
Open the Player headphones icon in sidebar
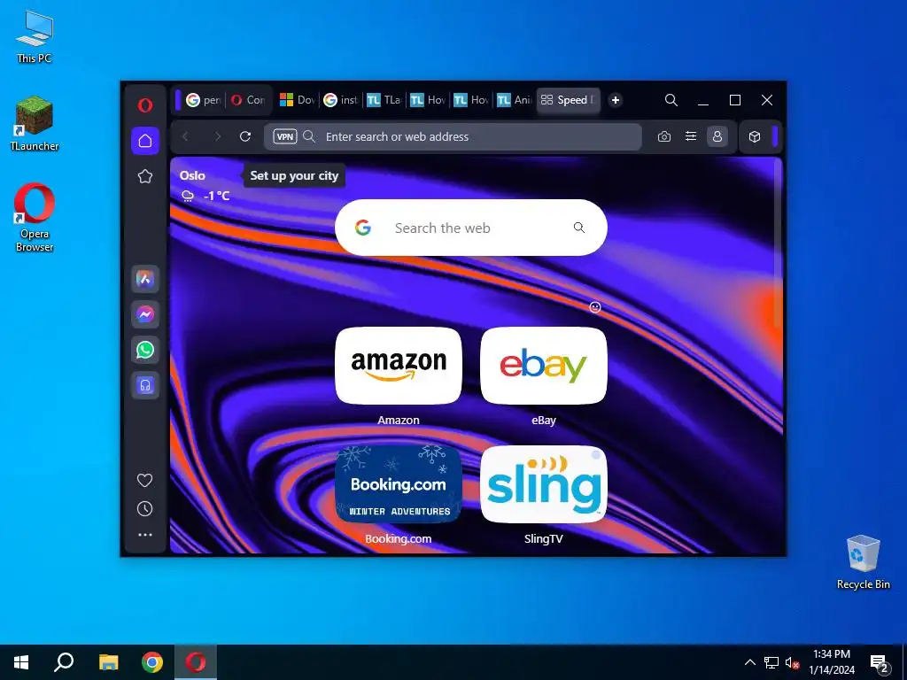pyautogui.click(x=145, y=385)
